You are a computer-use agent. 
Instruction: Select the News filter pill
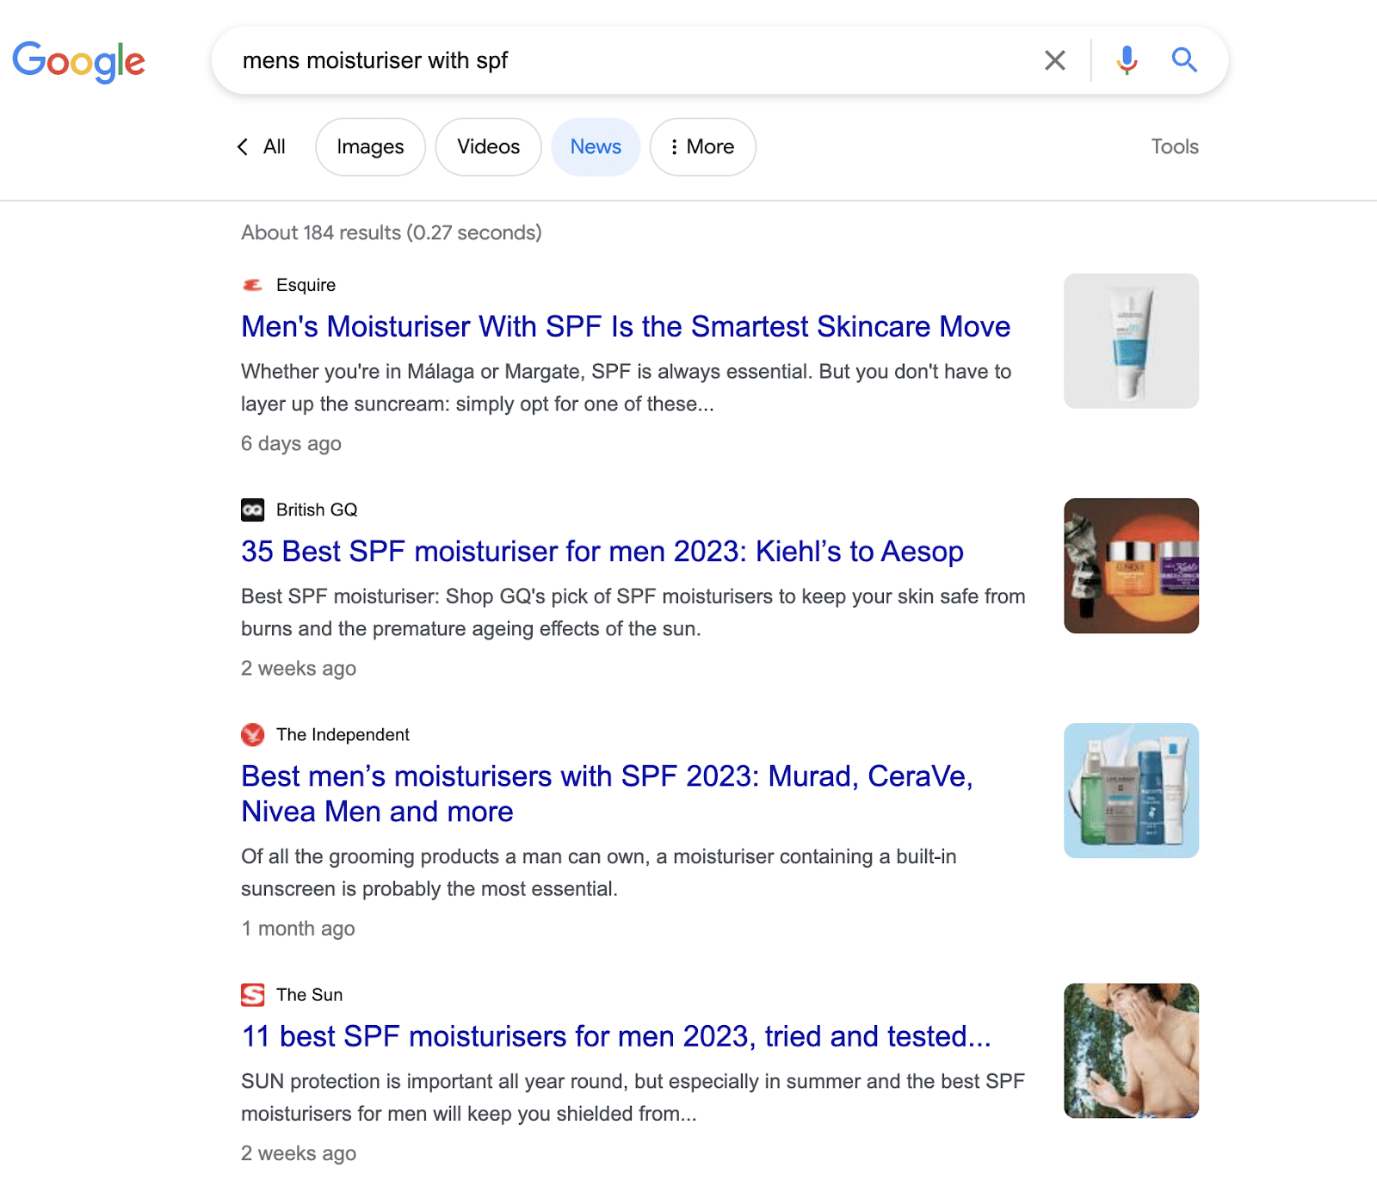tap(595, 146)
